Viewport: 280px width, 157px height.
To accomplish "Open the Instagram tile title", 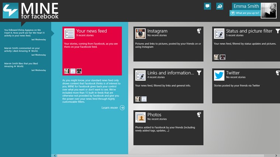I will tap(157, 31).
